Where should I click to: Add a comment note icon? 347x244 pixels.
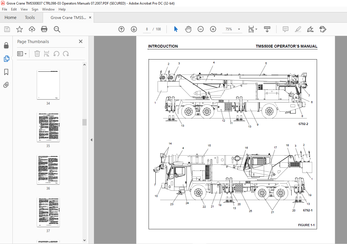pyautogui.click(x=285, y=29)
